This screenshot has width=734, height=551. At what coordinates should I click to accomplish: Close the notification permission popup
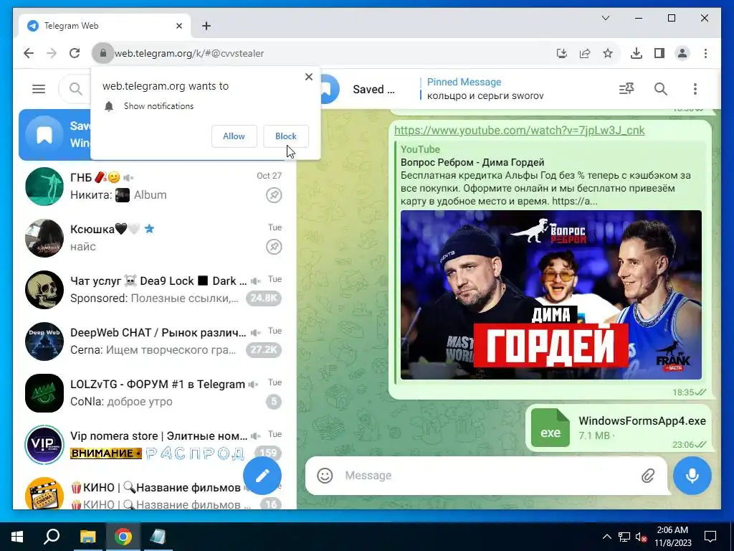(308, 77)
